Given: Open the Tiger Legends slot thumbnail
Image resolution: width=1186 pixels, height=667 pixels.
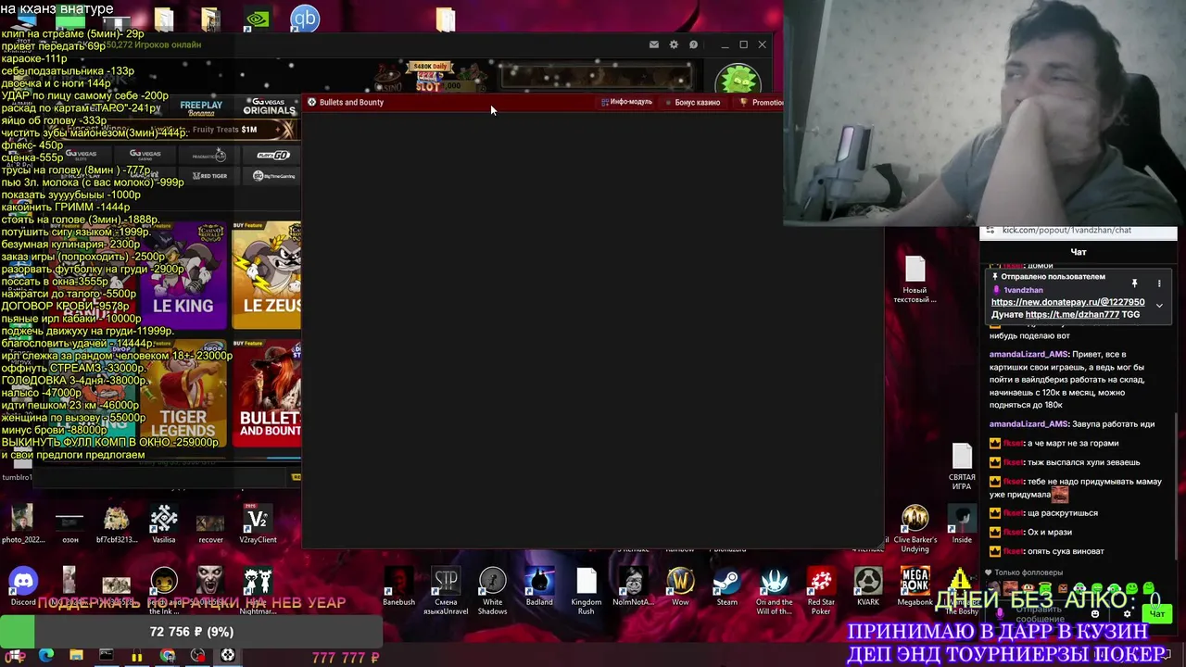Looking at the screenshot, I should [x=183, y=394].
